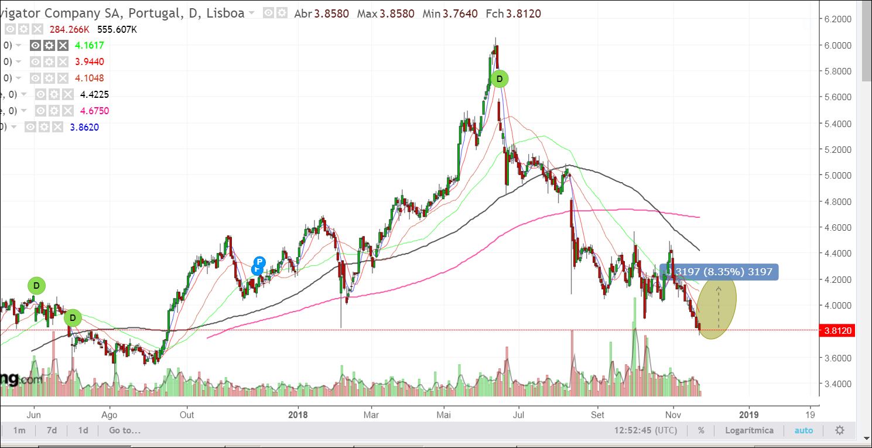This screenshot has width=872, height=448.
Task: Expand the 4.4225 indicator dropdown arrow
Action: (x=24, y=94)
